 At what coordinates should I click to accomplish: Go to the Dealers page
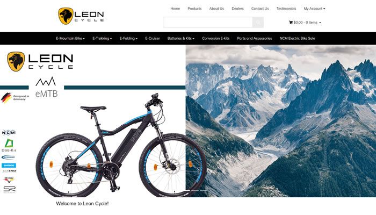pos(237,9)
